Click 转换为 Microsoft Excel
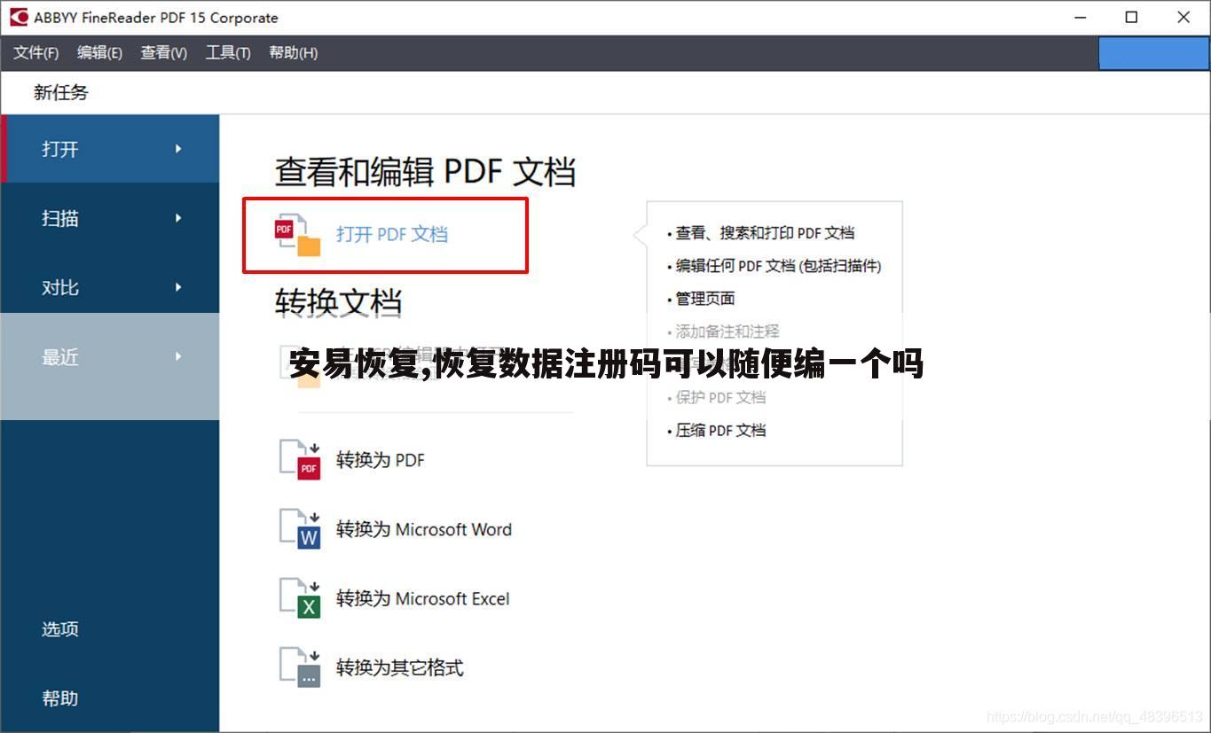The image size is (1211, 733). [x=422, y=598]
